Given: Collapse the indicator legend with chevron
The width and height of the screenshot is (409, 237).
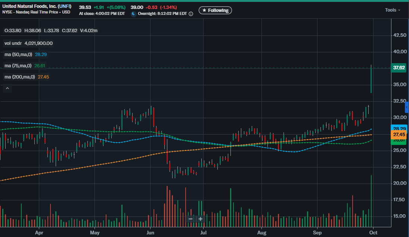Looking at the screenshot, I should pyautogui.click(x=7, y=89).
